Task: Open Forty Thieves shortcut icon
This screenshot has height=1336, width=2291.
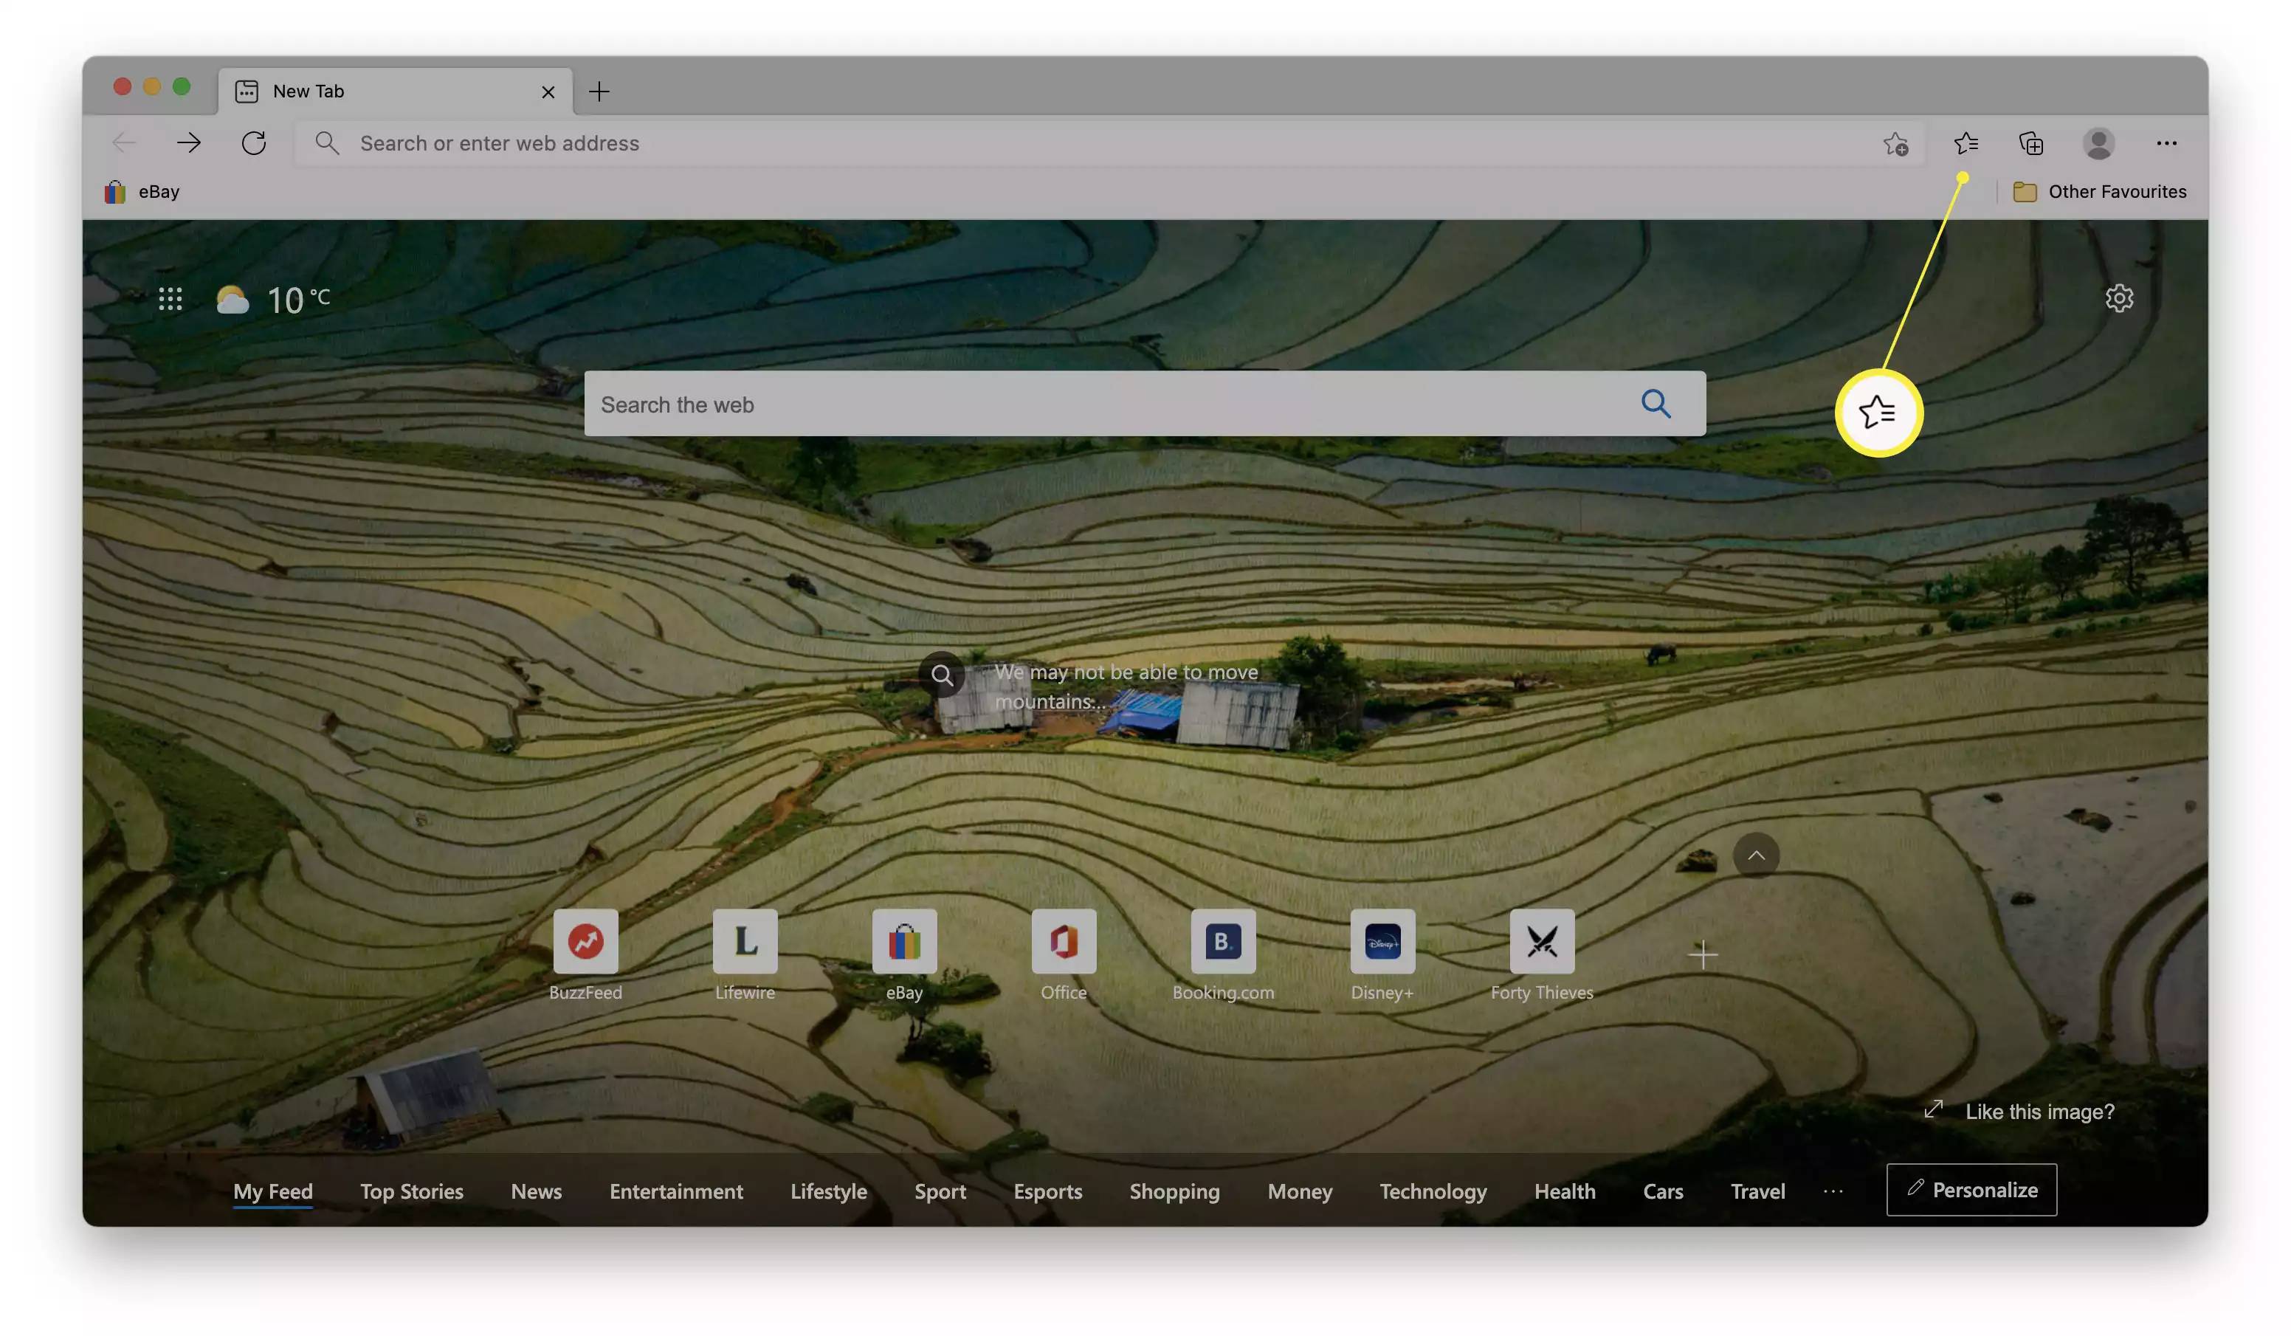Action: coord(1540,940)
